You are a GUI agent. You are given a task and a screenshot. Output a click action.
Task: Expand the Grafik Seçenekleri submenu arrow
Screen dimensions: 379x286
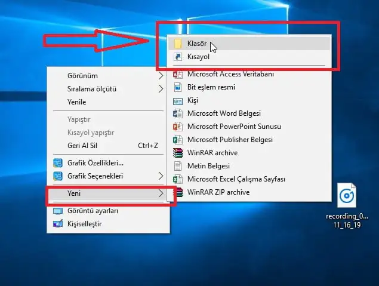click(x=161, y=176)
